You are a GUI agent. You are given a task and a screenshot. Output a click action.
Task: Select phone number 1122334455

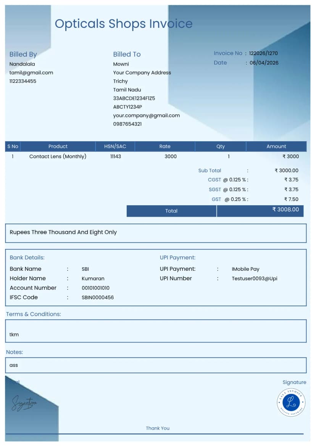(23, 81)
